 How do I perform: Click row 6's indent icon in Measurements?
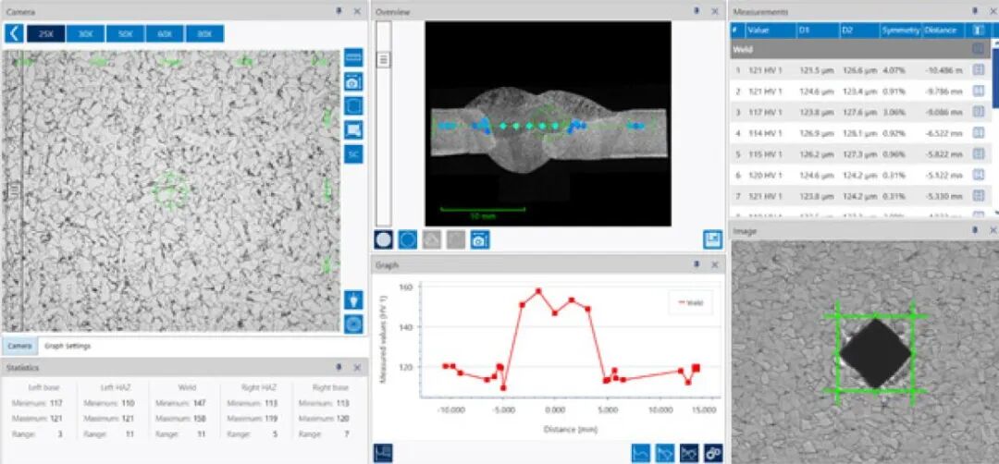pos(979,175)
